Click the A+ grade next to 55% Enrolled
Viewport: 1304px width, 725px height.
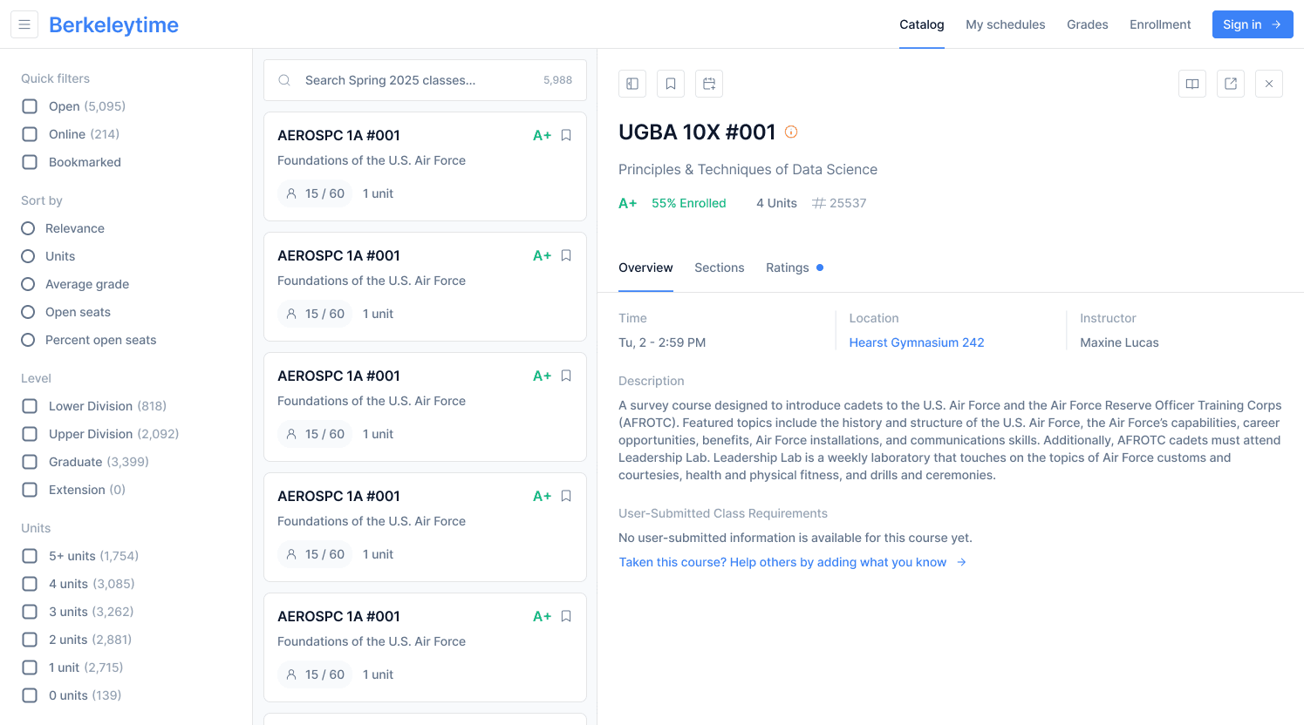(x=628, y=203)
